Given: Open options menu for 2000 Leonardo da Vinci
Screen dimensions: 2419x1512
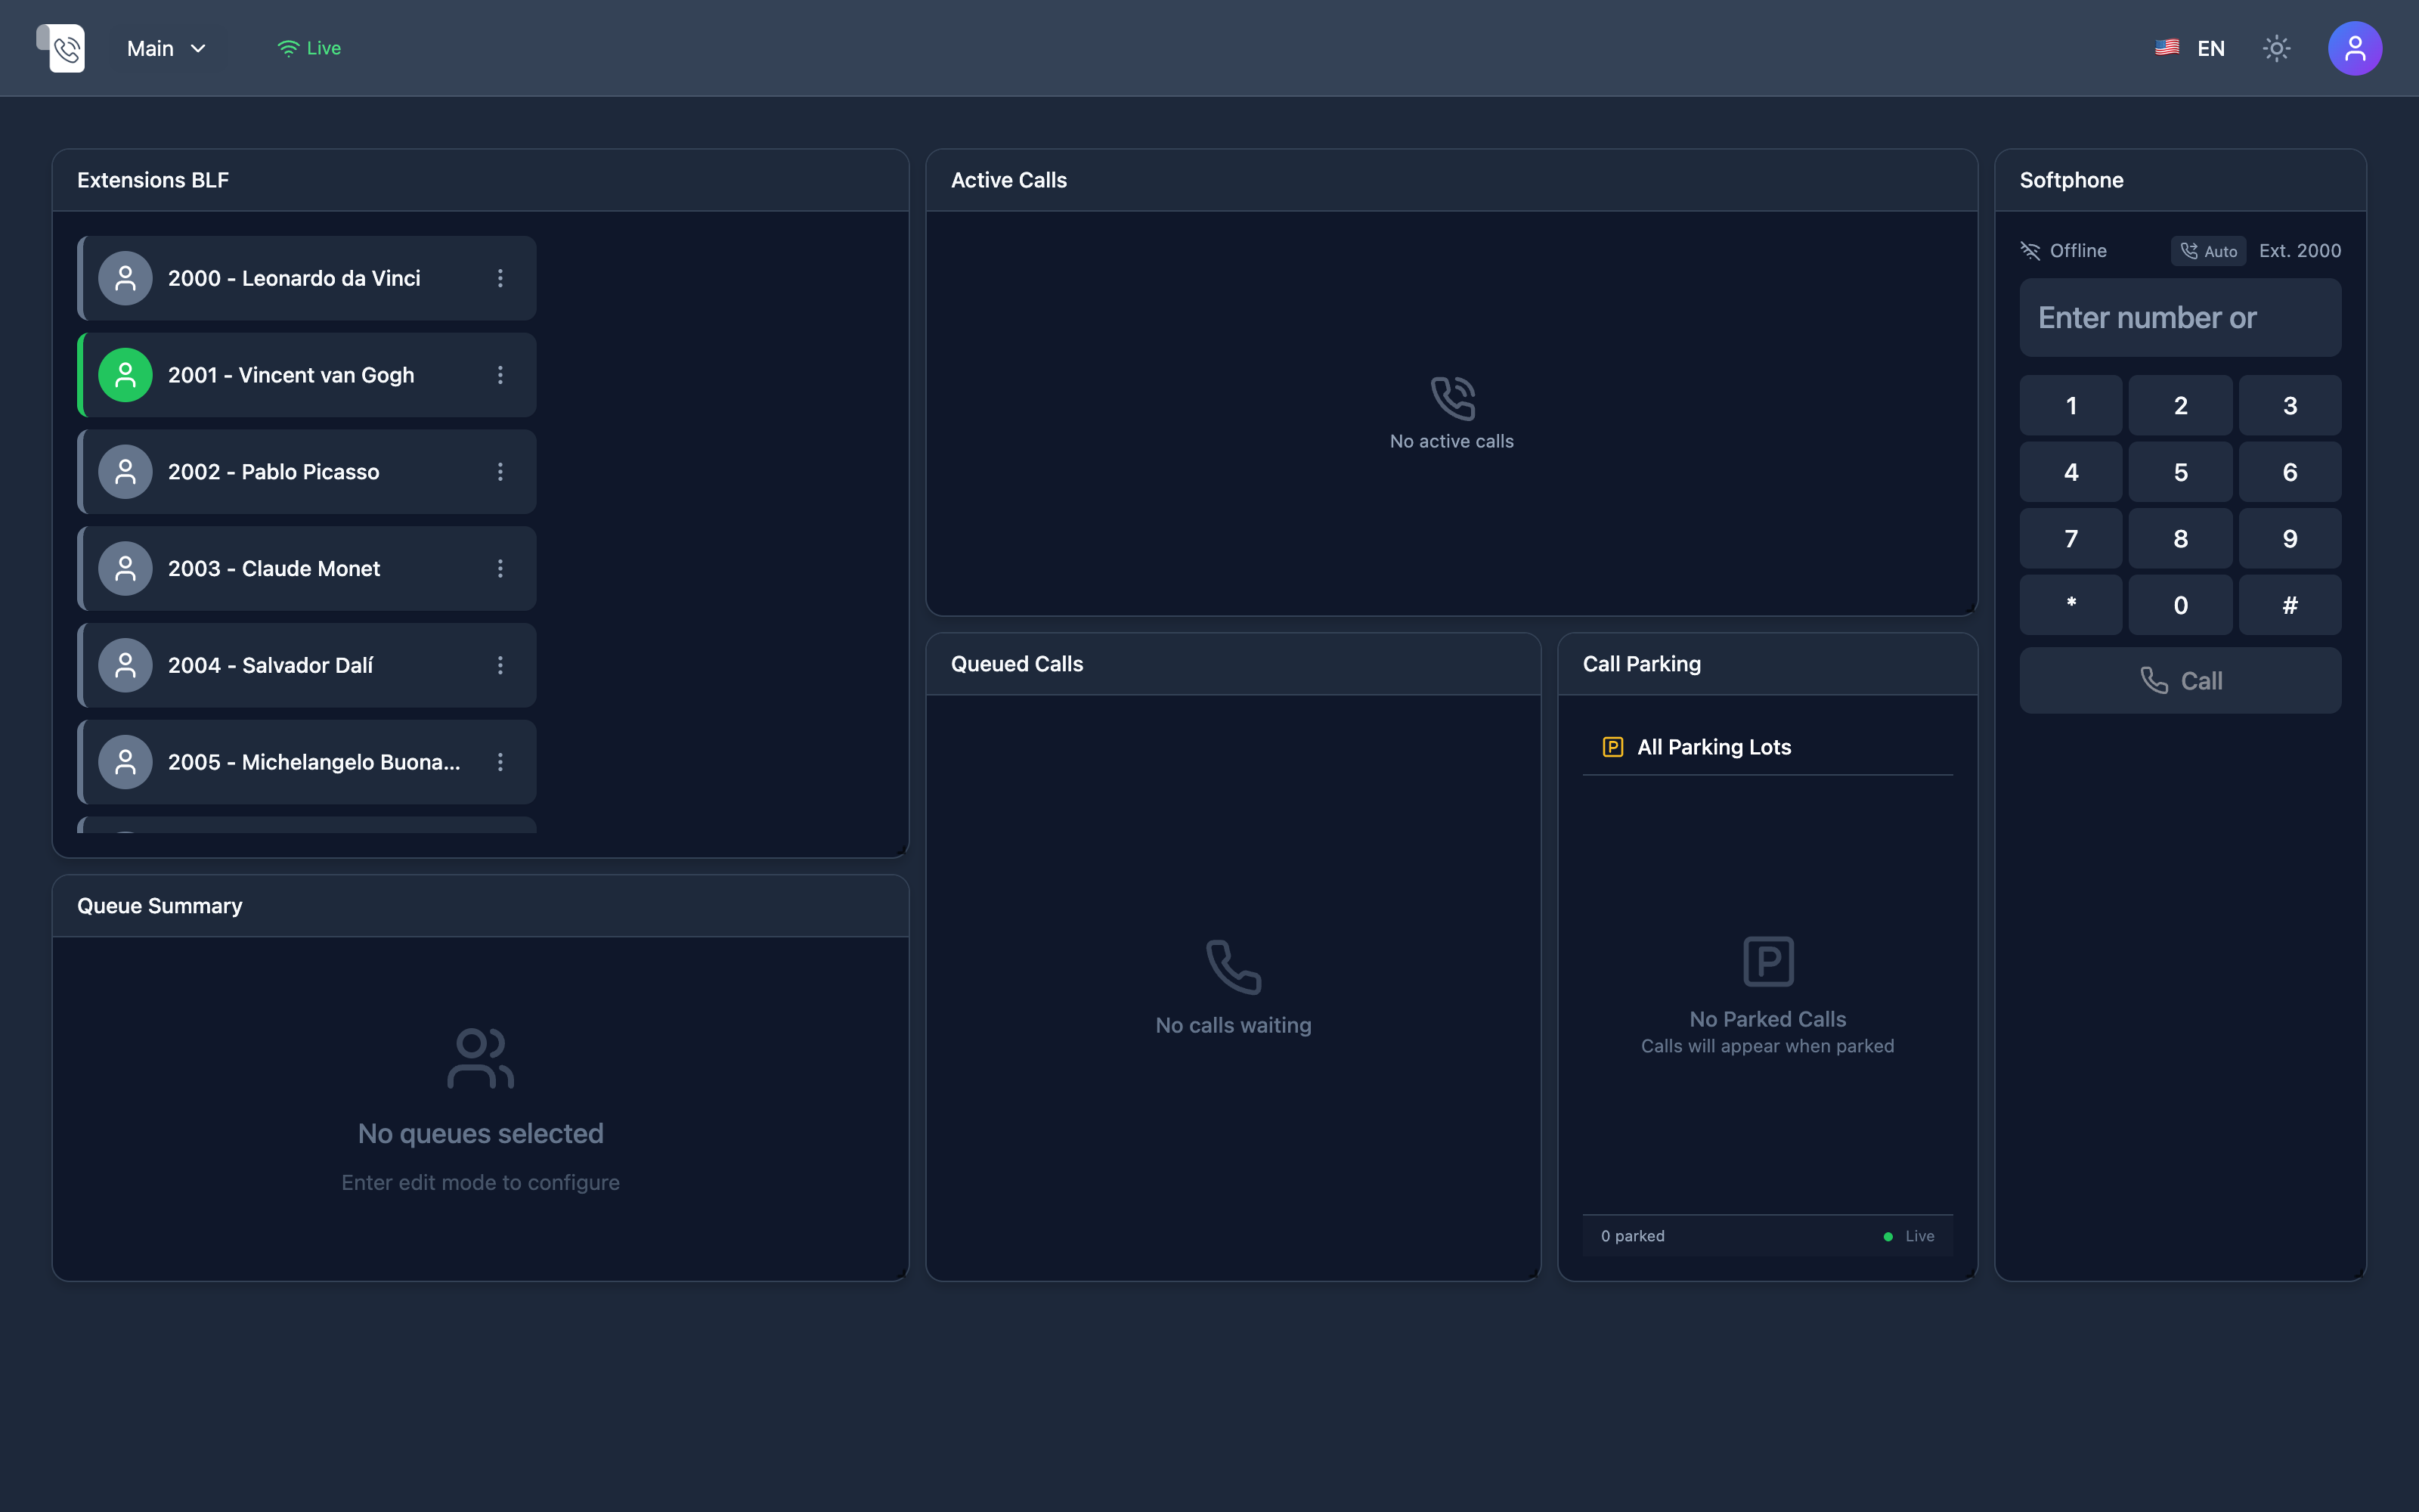Looking at the screenshot, I should [500, 278].
